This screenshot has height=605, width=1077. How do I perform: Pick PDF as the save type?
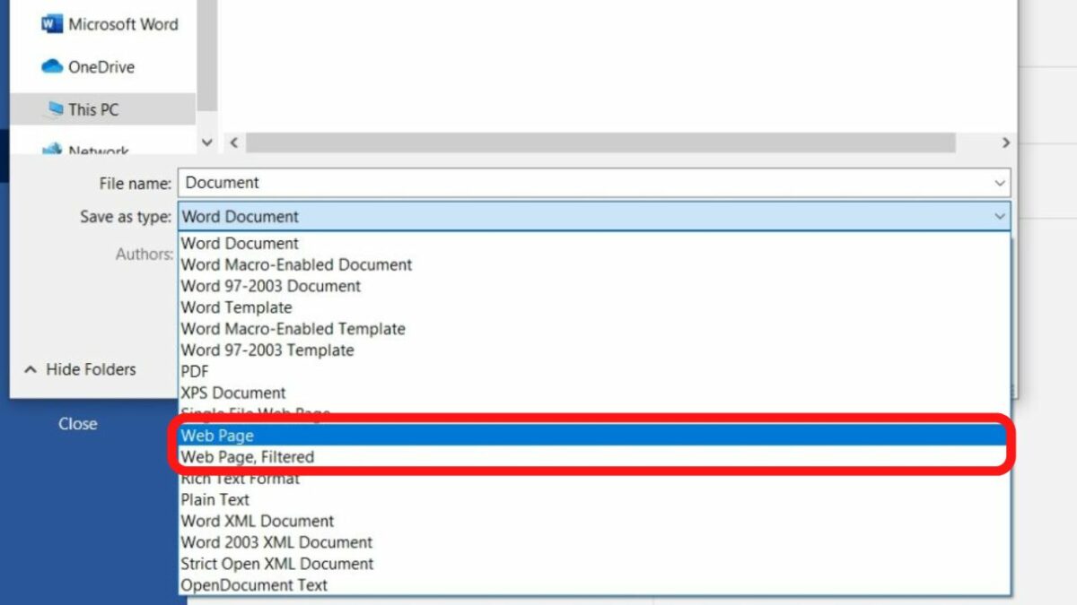coord(195,371)
